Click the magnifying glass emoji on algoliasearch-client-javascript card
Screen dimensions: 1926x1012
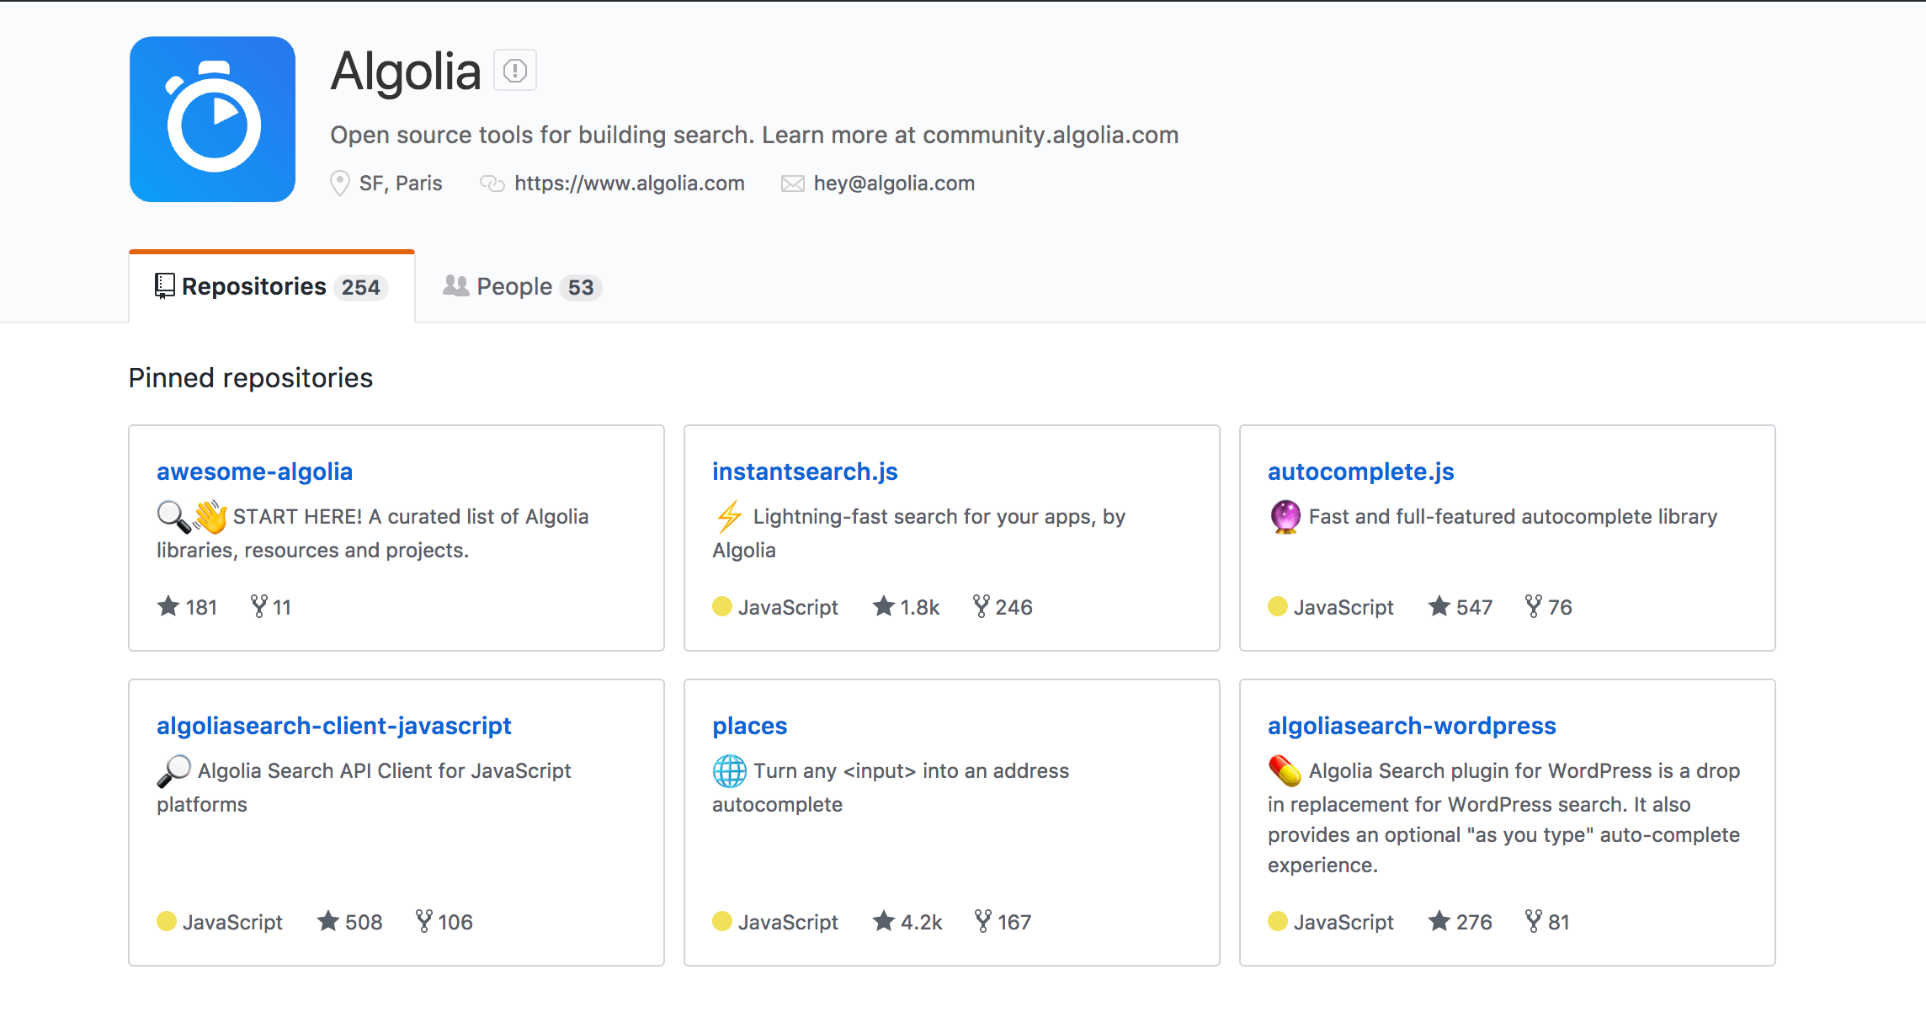click(x=174, y=770)
